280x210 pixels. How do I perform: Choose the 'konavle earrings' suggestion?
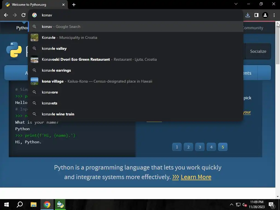pos(136,70)
